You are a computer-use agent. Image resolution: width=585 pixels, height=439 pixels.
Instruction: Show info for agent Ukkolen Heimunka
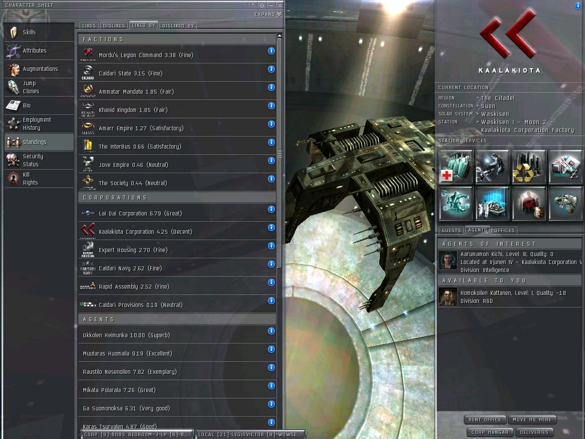[x=271, y=331]
